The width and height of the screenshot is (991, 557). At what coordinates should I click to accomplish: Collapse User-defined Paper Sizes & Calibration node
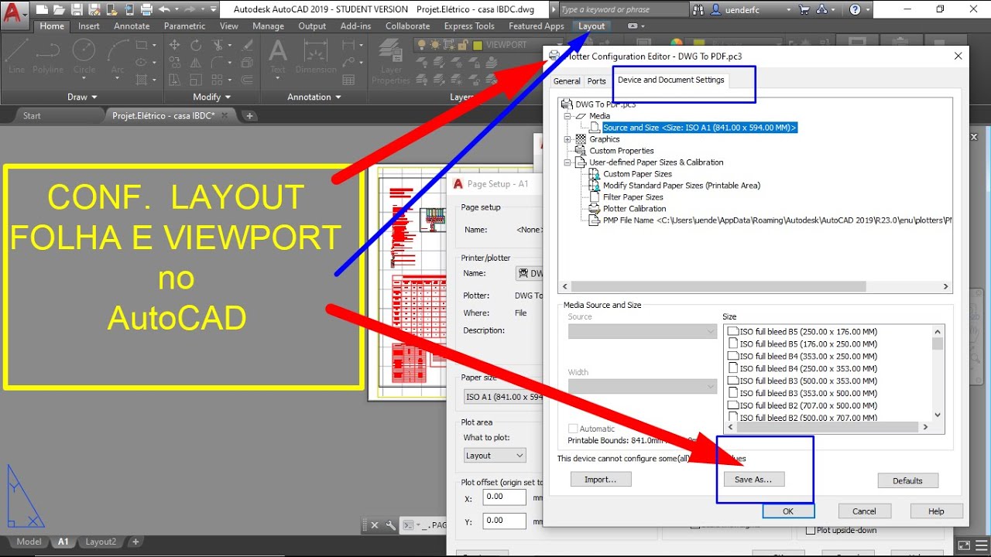568,162
